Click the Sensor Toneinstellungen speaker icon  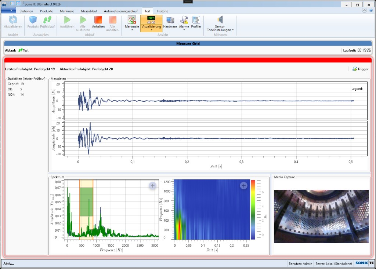click(x=220, y=19)
